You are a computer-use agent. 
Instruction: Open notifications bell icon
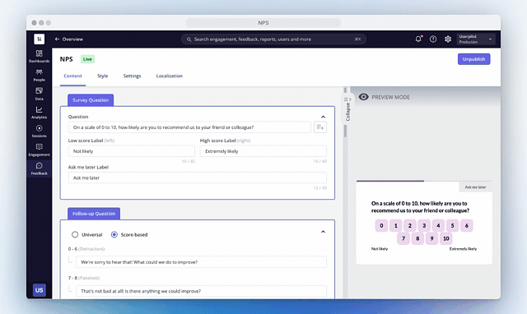[418, 39]
